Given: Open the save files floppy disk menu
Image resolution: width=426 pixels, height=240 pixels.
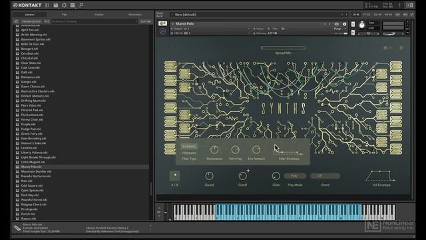Looking at the screenshot, I should pos(56,5).
